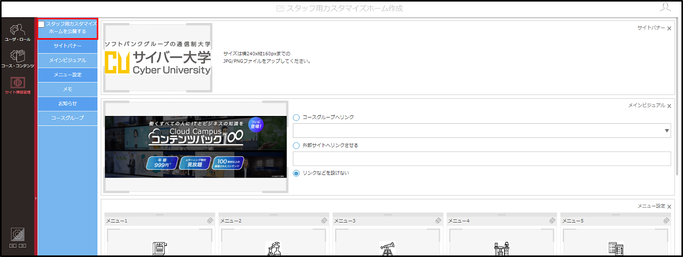The image size is (683, 257).
Task: Select メインビジュアル in the side menu
Action: tap(67, 61)
